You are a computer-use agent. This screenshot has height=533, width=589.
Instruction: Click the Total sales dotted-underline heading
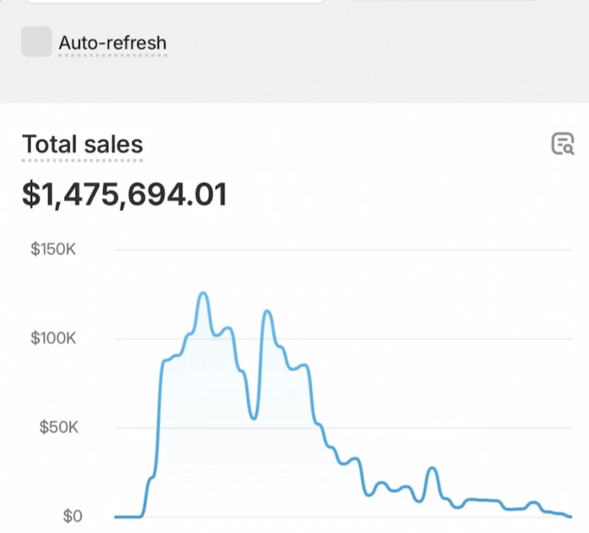tap(82, 144)
